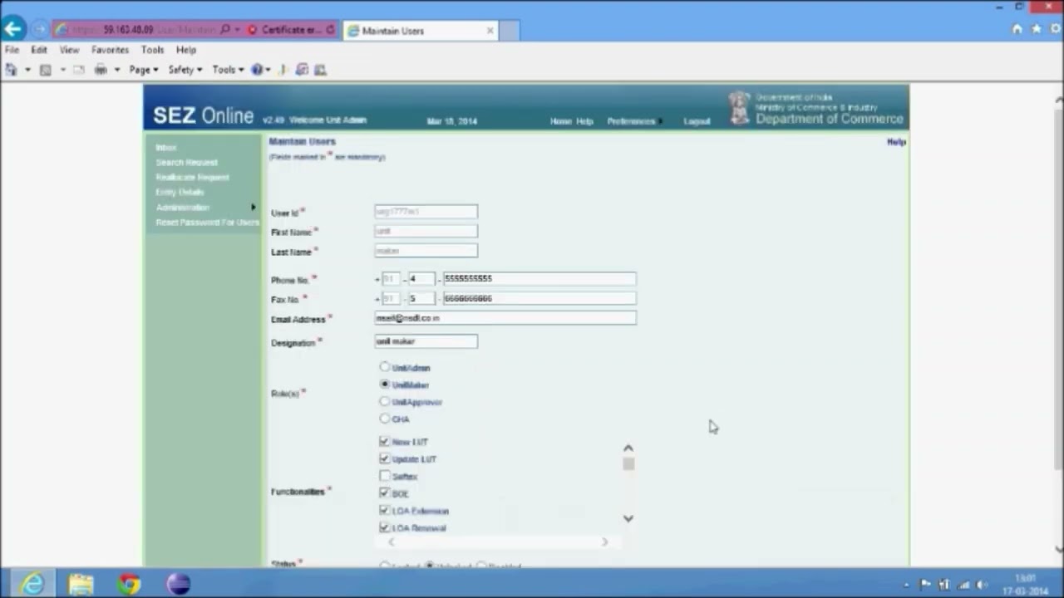Toggle the LOA Renewal checkbox
The image size is (1064, 598).
tap(384, 527)
